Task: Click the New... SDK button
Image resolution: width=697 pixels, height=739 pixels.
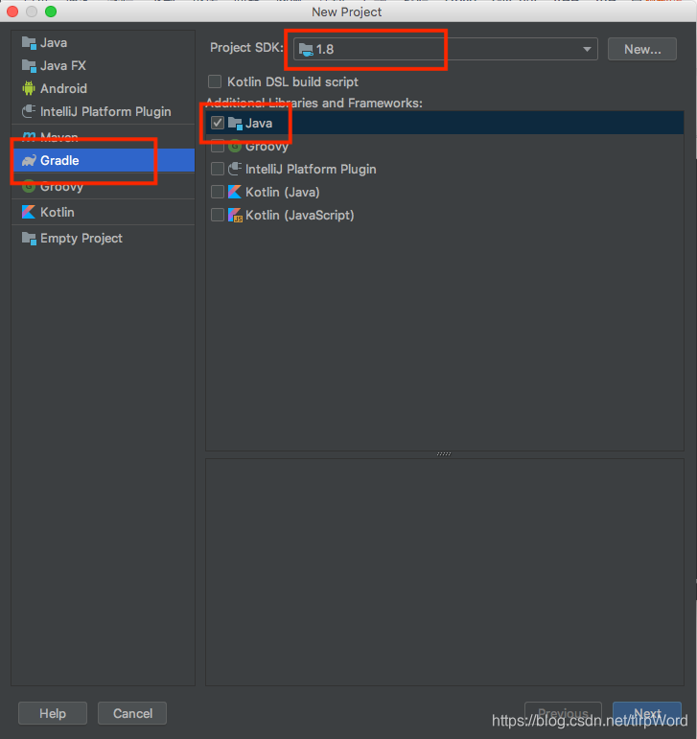Action: (x=641, y=49)
